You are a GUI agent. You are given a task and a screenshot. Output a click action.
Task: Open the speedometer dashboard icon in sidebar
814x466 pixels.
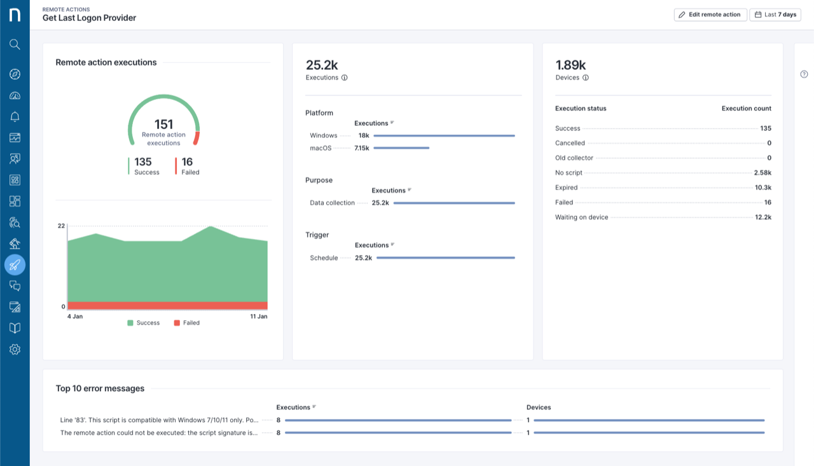tap(15, 95)
